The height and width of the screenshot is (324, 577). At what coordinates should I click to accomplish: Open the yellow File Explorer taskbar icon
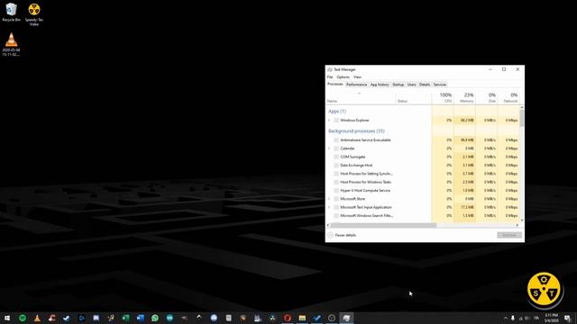pyautogui.click(x=302, y=318)
